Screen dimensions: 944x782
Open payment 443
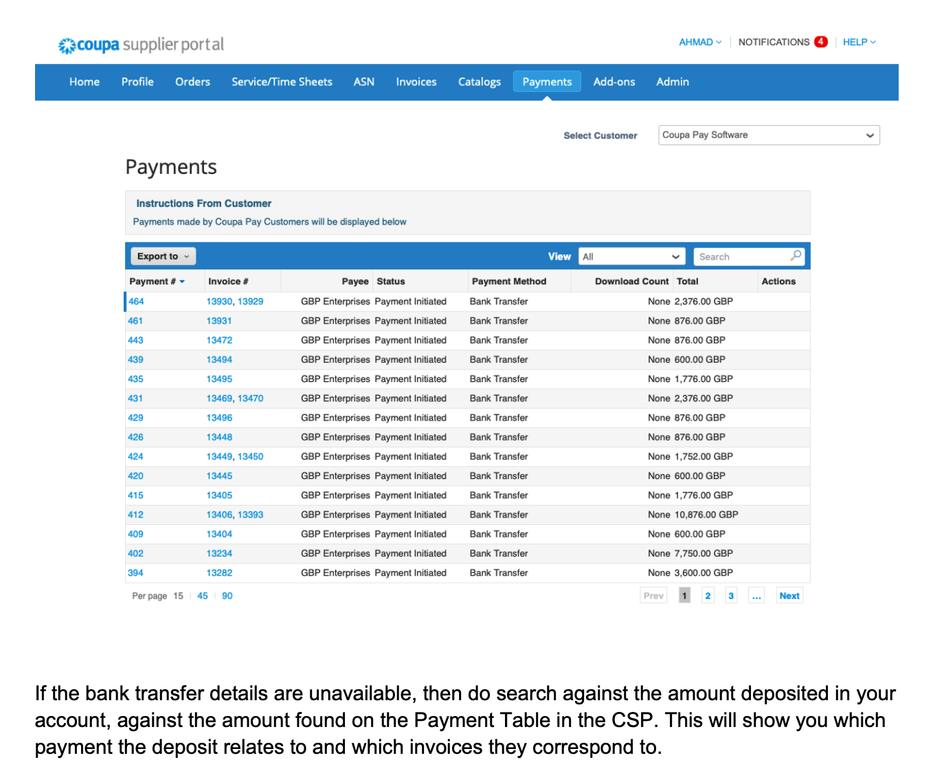tap(135, 340)
